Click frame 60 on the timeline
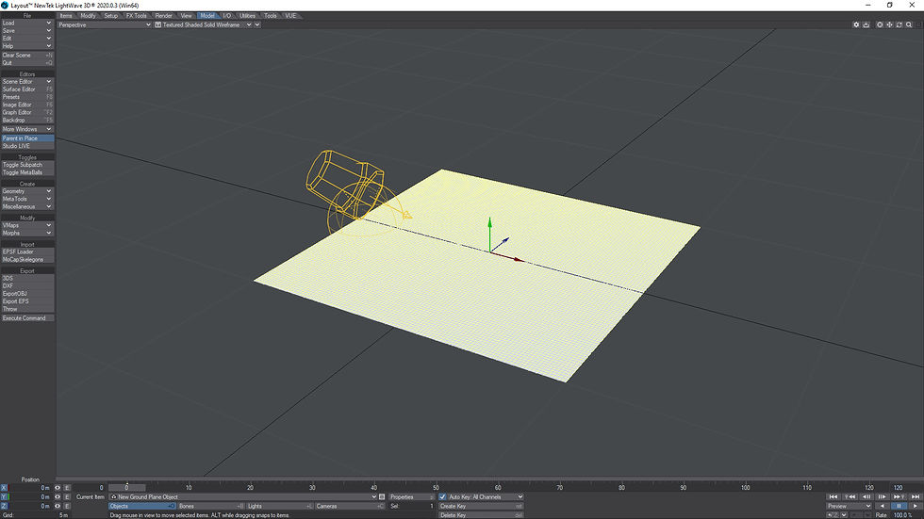Screen dimensions: 924x519 498,487
